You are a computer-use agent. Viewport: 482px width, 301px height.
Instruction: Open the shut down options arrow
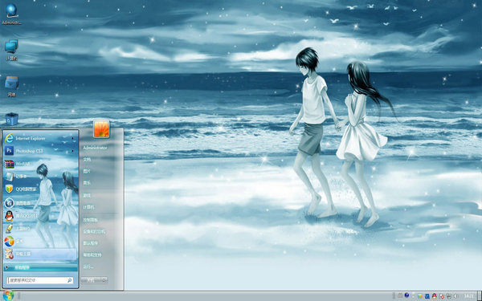(x=104, y=280)
